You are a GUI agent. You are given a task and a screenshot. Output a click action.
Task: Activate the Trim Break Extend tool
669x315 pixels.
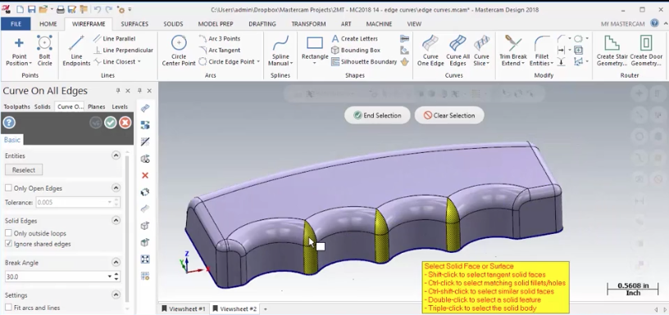(x=513, y=51)
